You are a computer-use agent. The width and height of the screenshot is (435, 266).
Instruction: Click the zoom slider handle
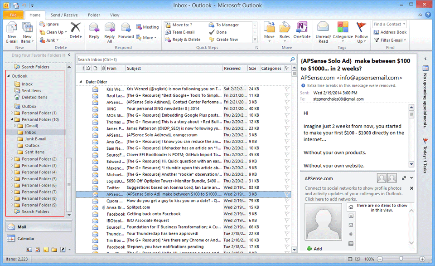[401, 259]
